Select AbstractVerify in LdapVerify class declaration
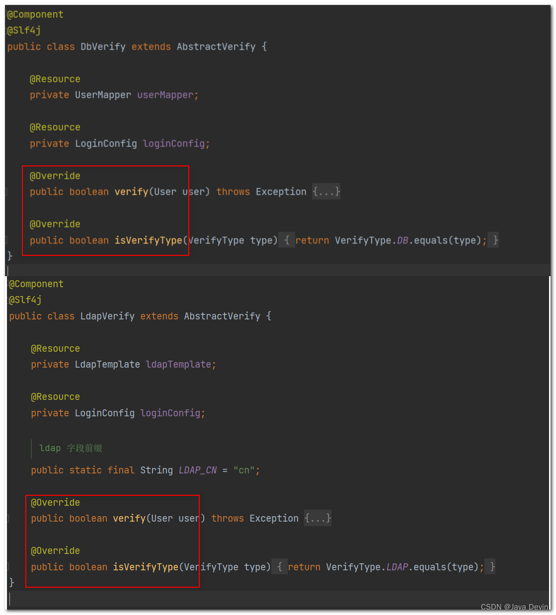The width and height of the screenshot is (556, 615). coord(222,316)
